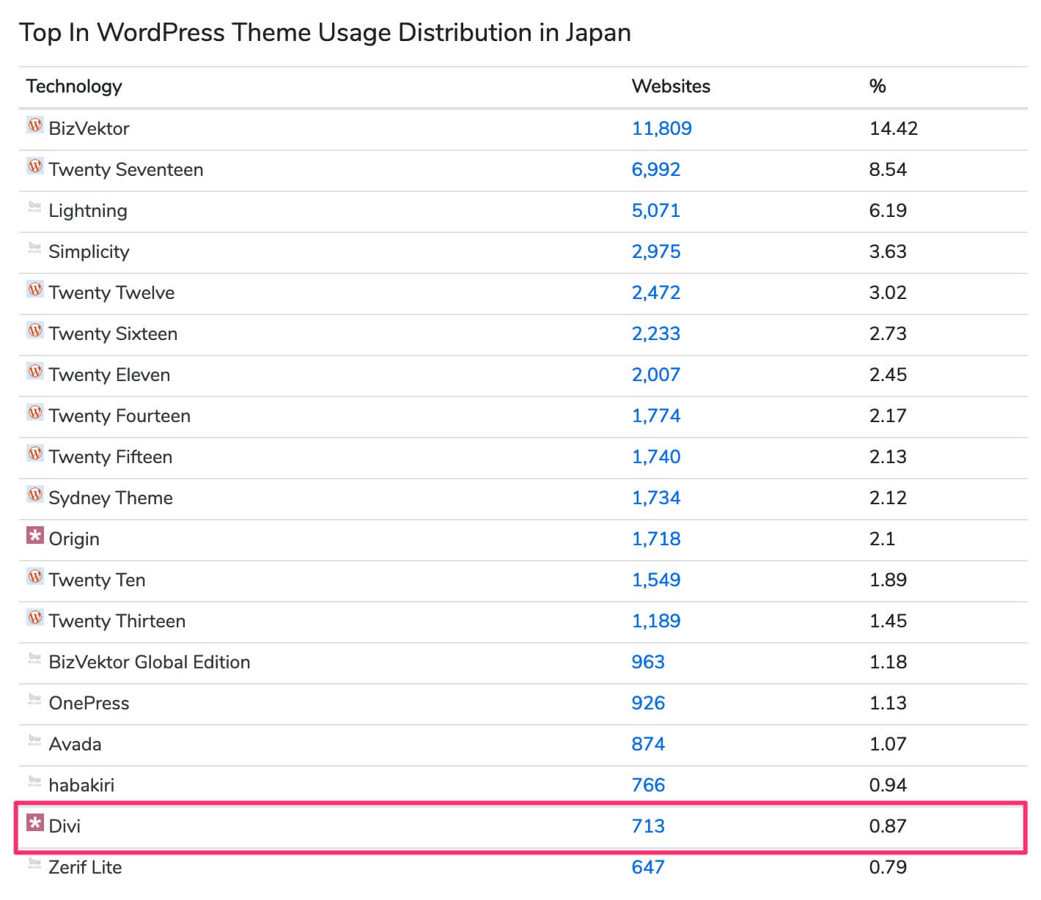Click the small icon beside Simplicity
Image resolution: width=1041 pixels, height=900 pixels.
(x=35, y=248)
